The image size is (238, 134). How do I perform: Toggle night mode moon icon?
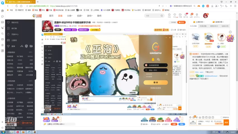[226, 6]
